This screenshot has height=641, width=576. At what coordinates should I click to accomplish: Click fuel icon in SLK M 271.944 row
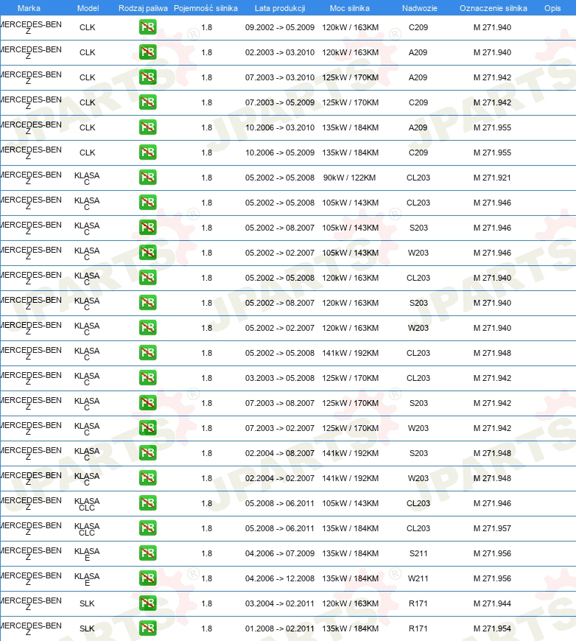click(x=147, y=603)
